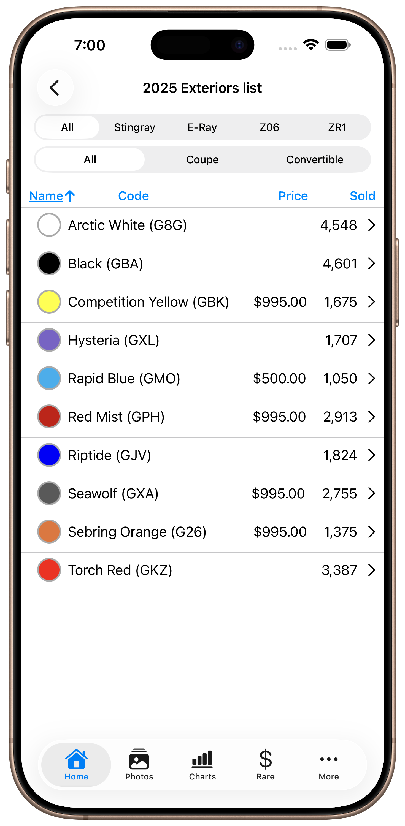The height and width of the screenshot is (826, 405).
Task: Switch to the ZR1 segment
Action: pos(337,127)
